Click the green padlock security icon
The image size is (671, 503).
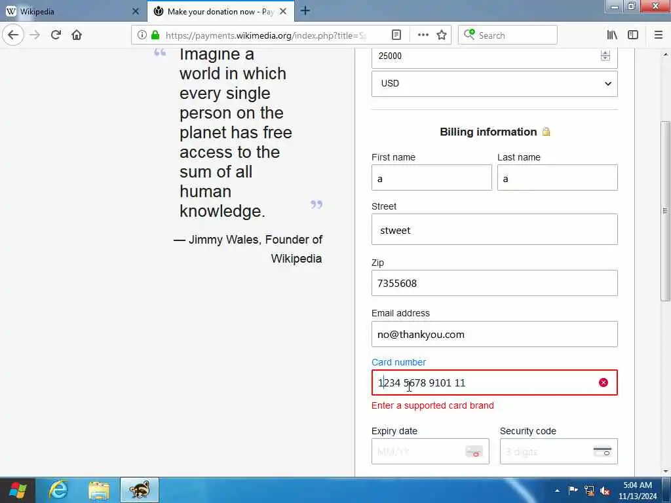(155, 35)
